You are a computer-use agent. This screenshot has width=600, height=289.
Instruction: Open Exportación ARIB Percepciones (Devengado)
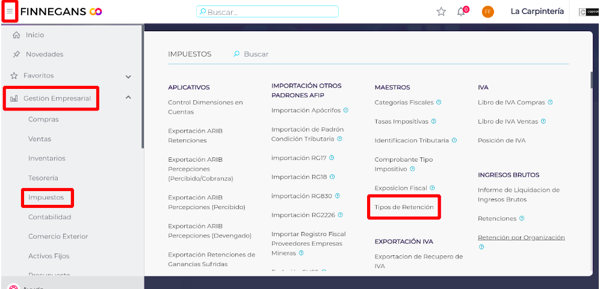coord(209,231)
